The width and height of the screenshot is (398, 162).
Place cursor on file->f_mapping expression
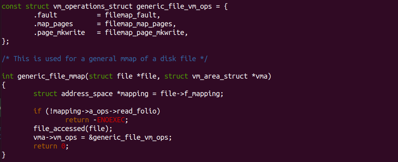tap(191, 94)
